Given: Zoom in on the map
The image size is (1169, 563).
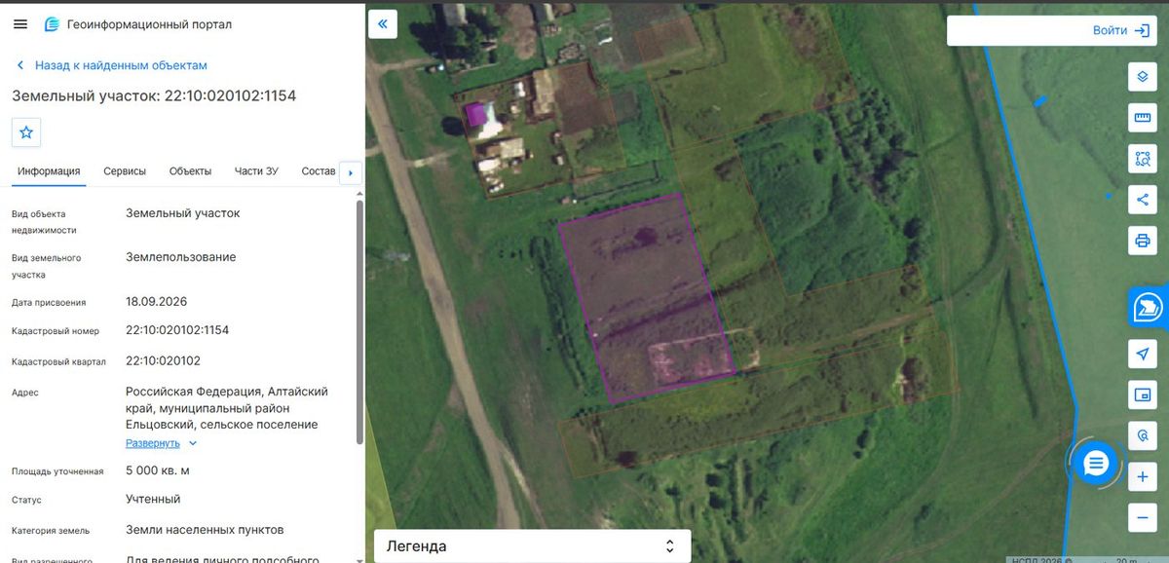Looking at the screenshot, I should coord(1143,478).
